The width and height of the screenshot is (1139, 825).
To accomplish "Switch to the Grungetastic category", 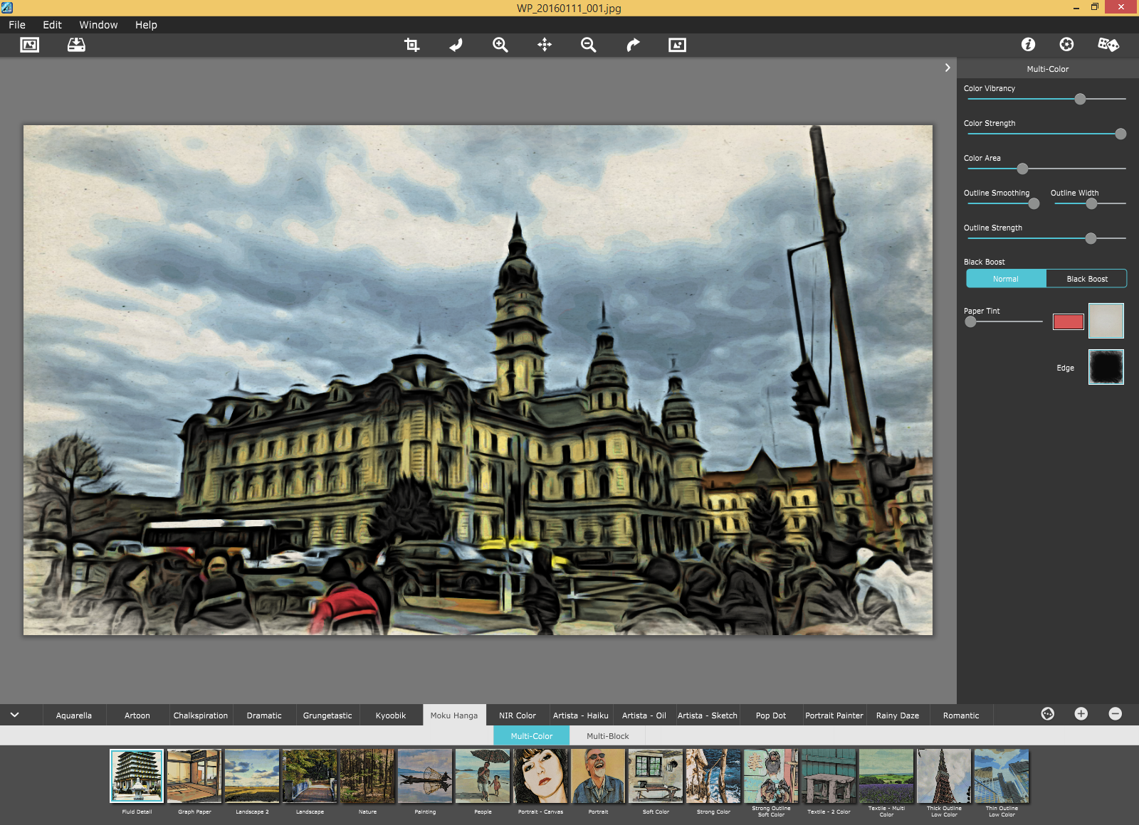I will [327, 715].
